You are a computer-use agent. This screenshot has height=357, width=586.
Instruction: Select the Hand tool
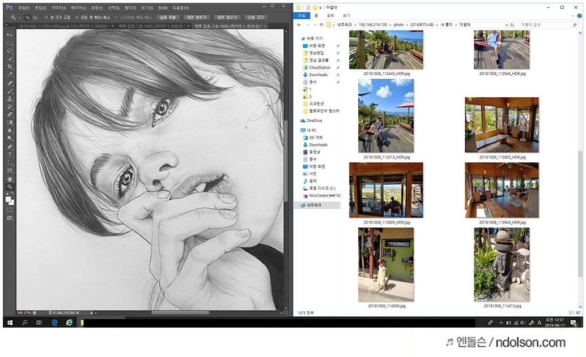10,179
